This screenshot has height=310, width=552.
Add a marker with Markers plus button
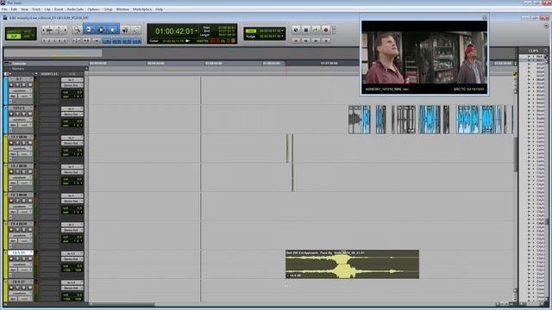pos(86,69)
